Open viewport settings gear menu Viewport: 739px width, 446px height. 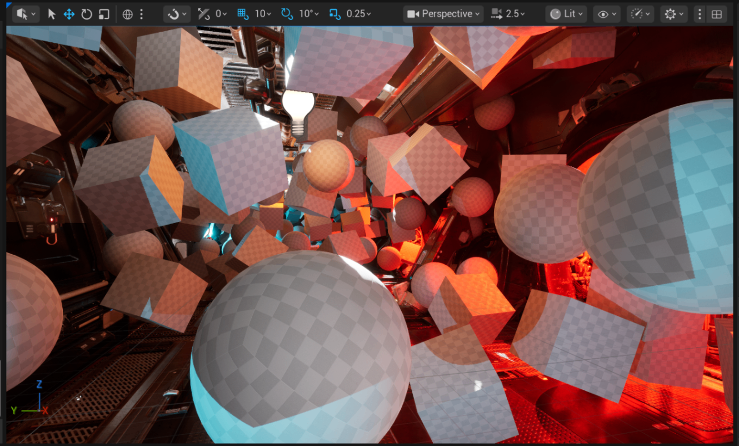tap(673, 14)
